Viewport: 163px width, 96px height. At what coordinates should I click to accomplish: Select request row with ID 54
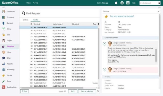(x=59, y=37)
